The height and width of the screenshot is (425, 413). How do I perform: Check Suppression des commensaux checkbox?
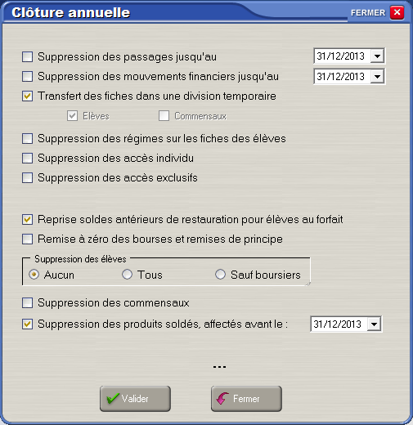pos(27,302)
